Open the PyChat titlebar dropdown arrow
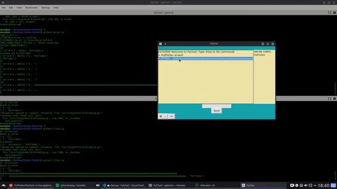 click(165, 44)
